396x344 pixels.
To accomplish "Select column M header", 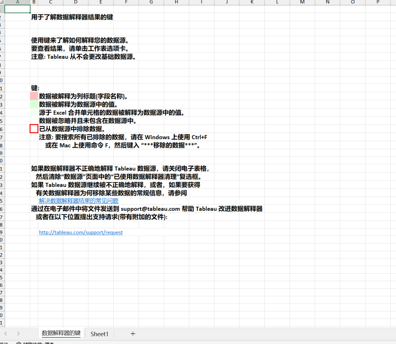I will pyautogui.click(x=302, y=2).
